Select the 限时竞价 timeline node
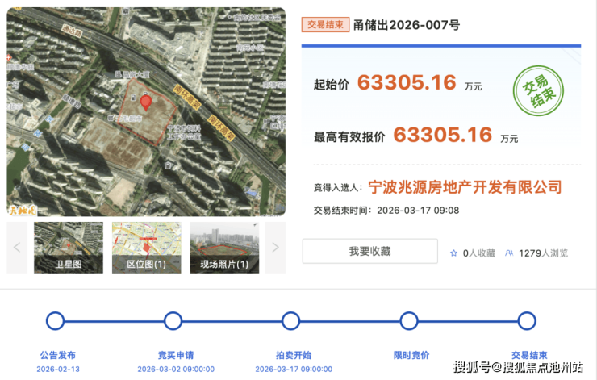 pos(408,321)
